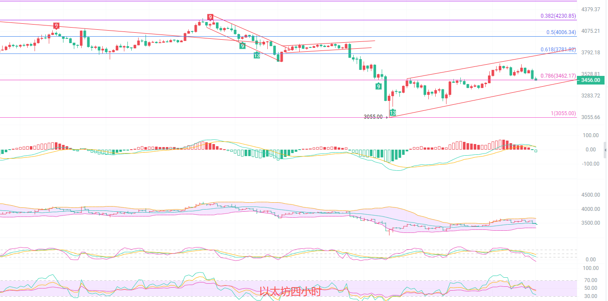
Task: Click the 1(3055.00) Fibonacci label
Action: pos(563,113)
